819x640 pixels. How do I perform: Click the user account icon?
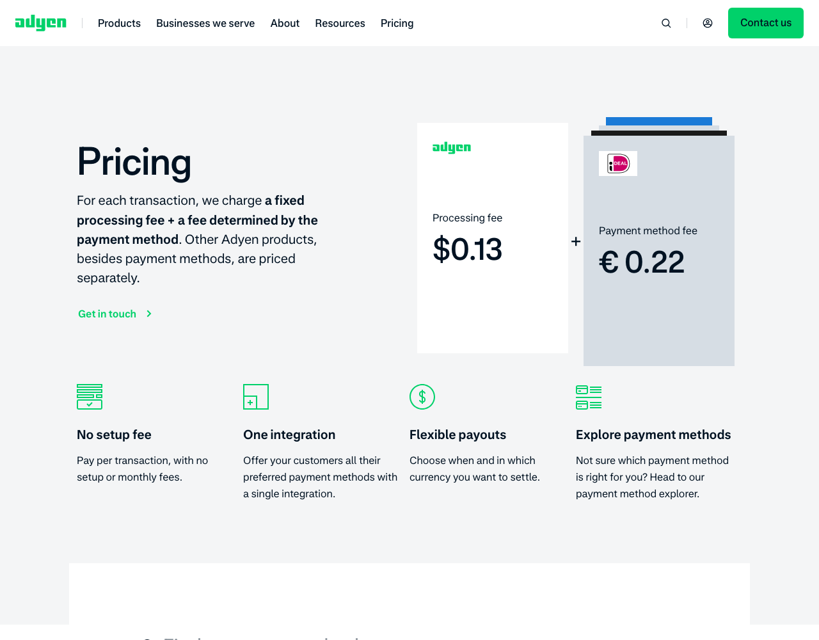(x=708, y=23)
